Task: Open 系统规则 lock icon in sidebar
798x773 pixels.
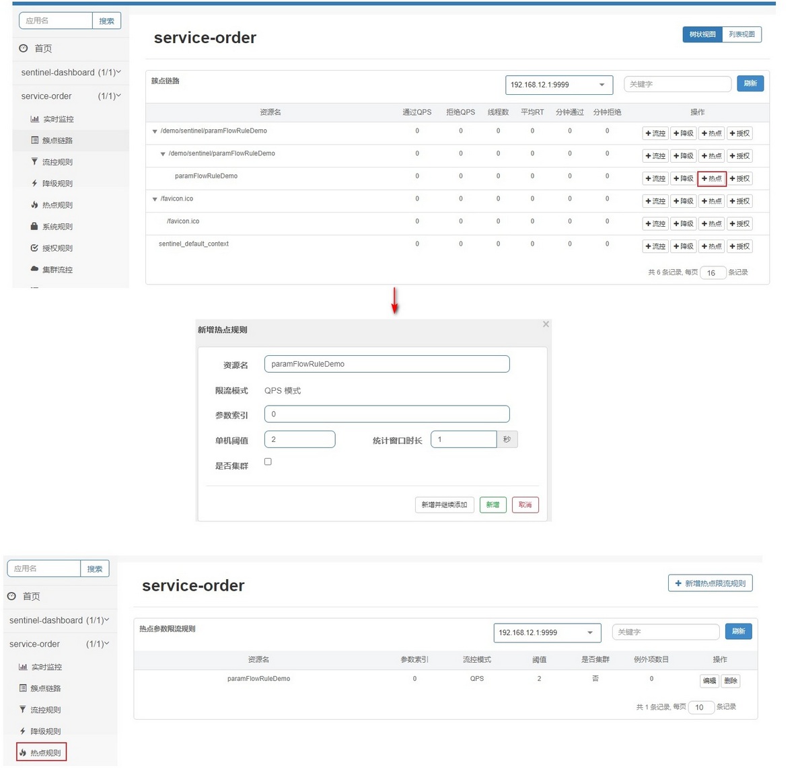Action: pos(34,226)
